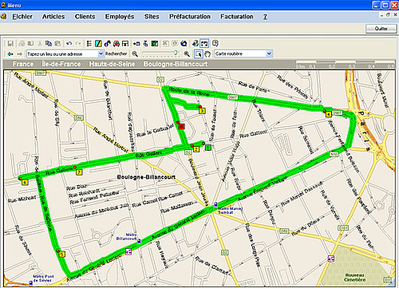Toggle the selection pointer tool
This screenshot has height=288, width=399.
[199, 54]
